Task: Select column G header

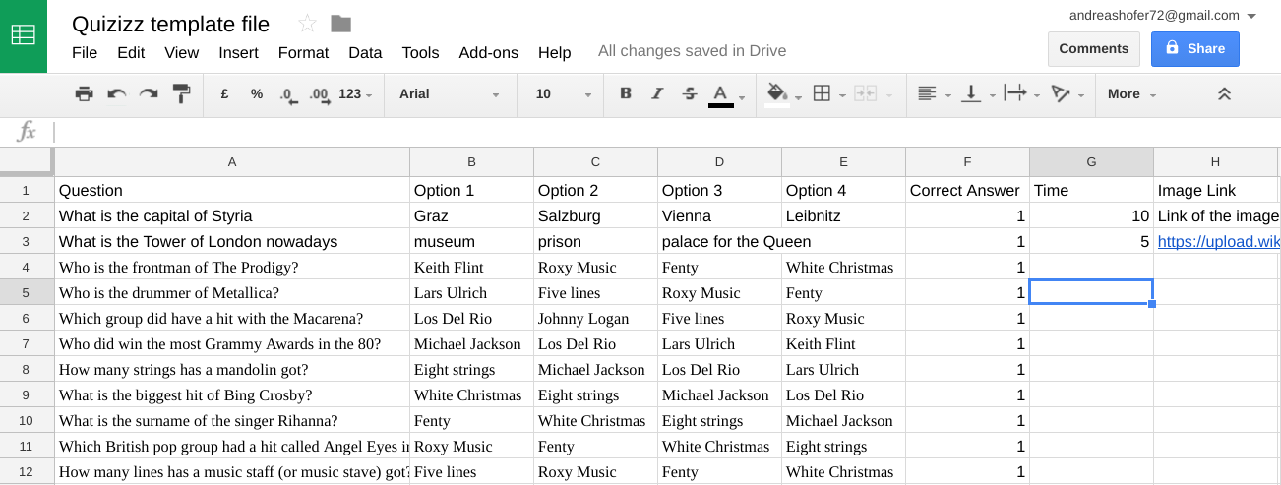Action: coord(1091,162)
